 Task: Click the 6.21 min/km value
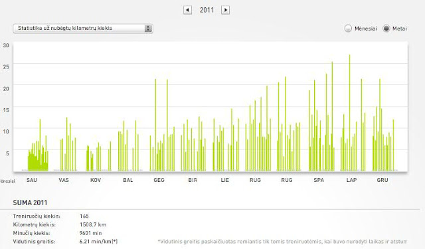(98, 242)
